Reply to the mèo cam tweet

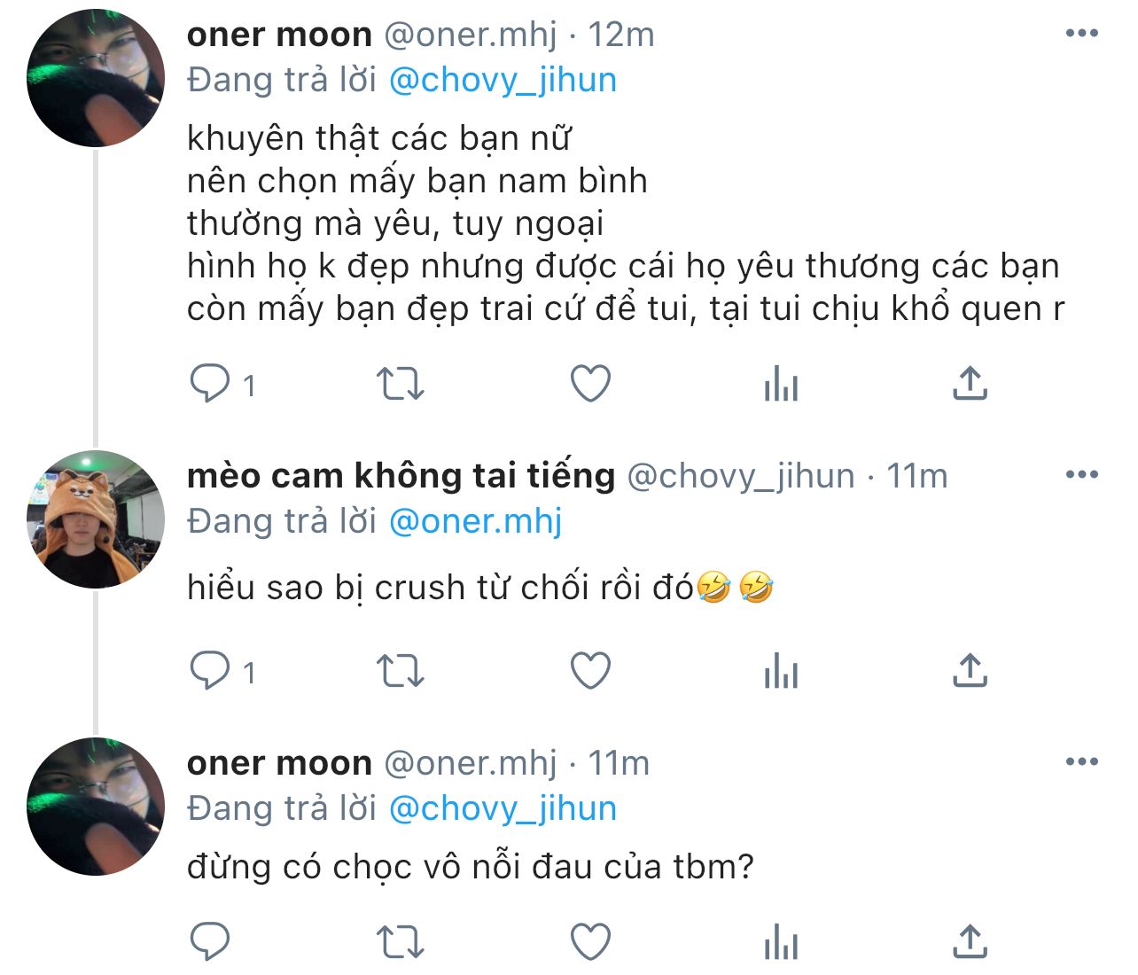coord(210,672)
